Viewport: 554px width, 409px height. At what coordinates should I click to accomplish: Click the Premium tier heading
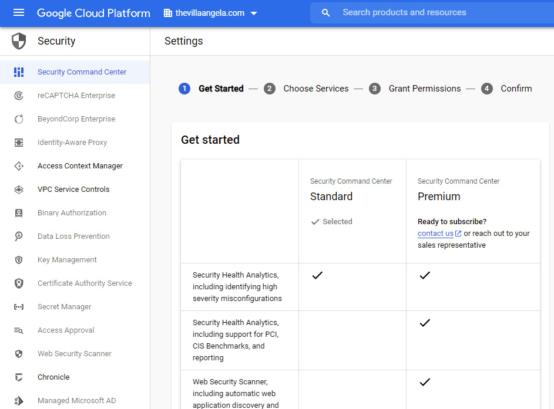(439, 197)
